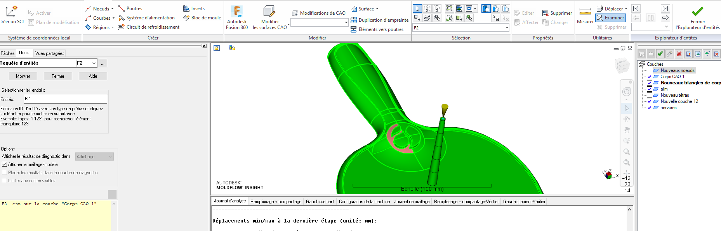Switch to the Journal de maillage tab

(x=412, y=202)
